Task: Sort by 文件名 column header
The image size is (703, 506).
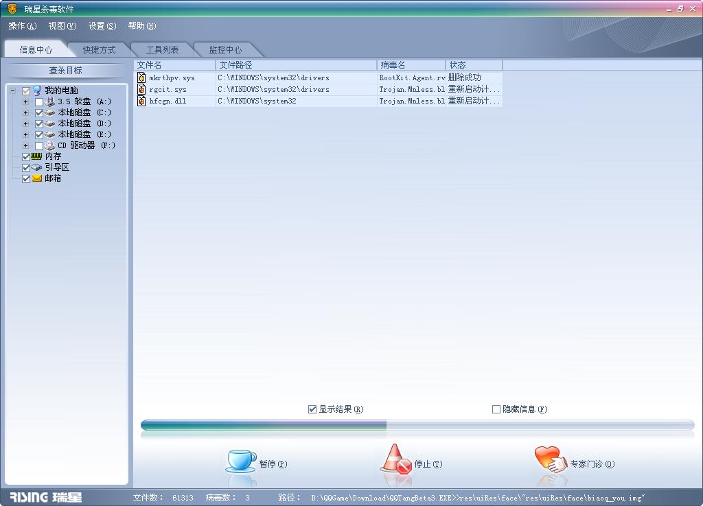Action: tap(174, 65)
